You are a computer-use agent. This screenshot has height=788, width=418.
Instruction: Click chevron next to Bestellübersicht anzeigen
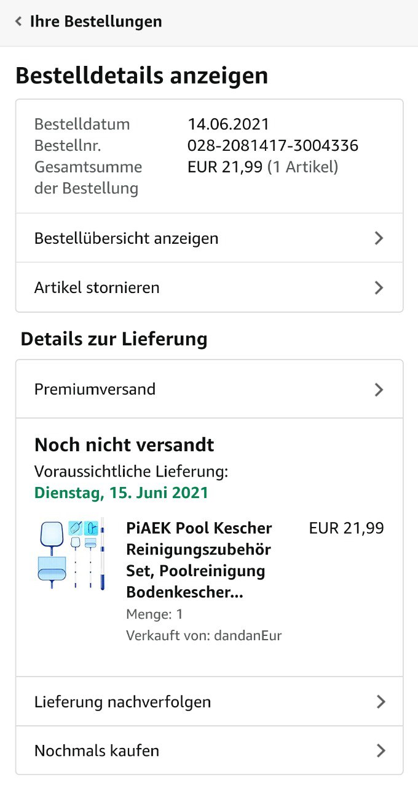point(379,238)
